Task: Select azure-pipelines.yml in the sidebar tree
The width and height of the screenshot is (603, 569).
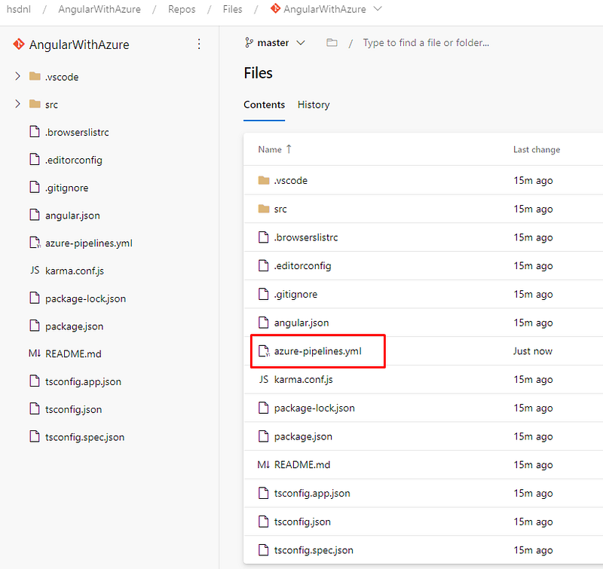Action: (x=89, y=243)
